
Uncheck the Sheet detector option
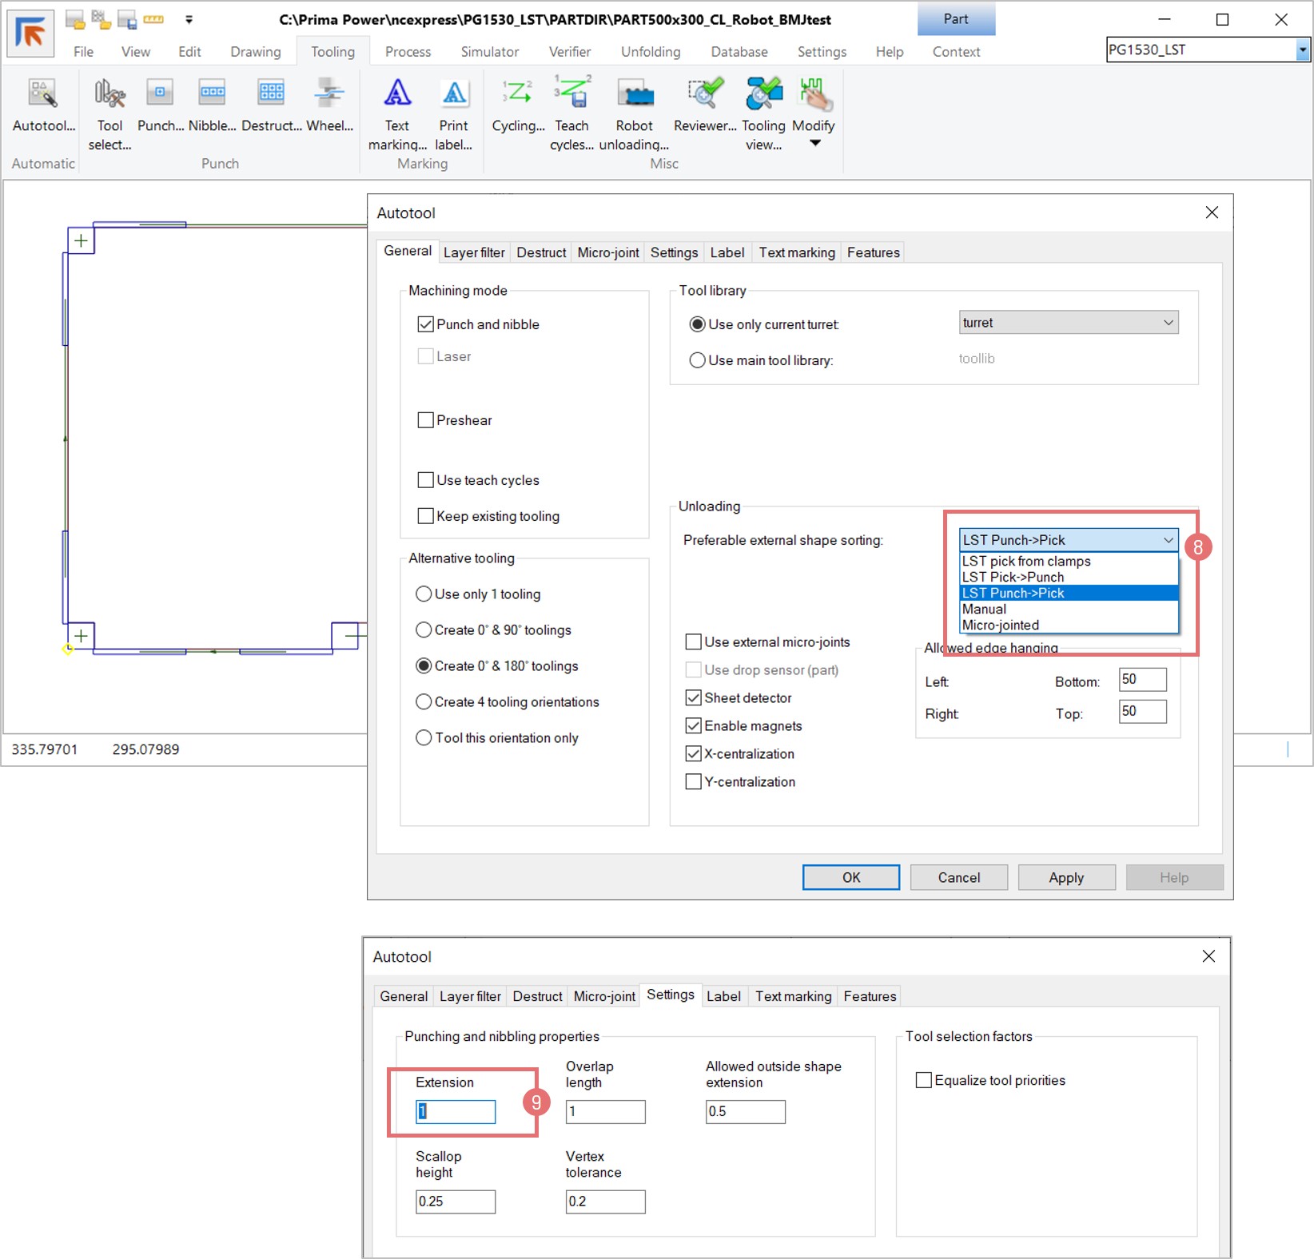(694, 698)
